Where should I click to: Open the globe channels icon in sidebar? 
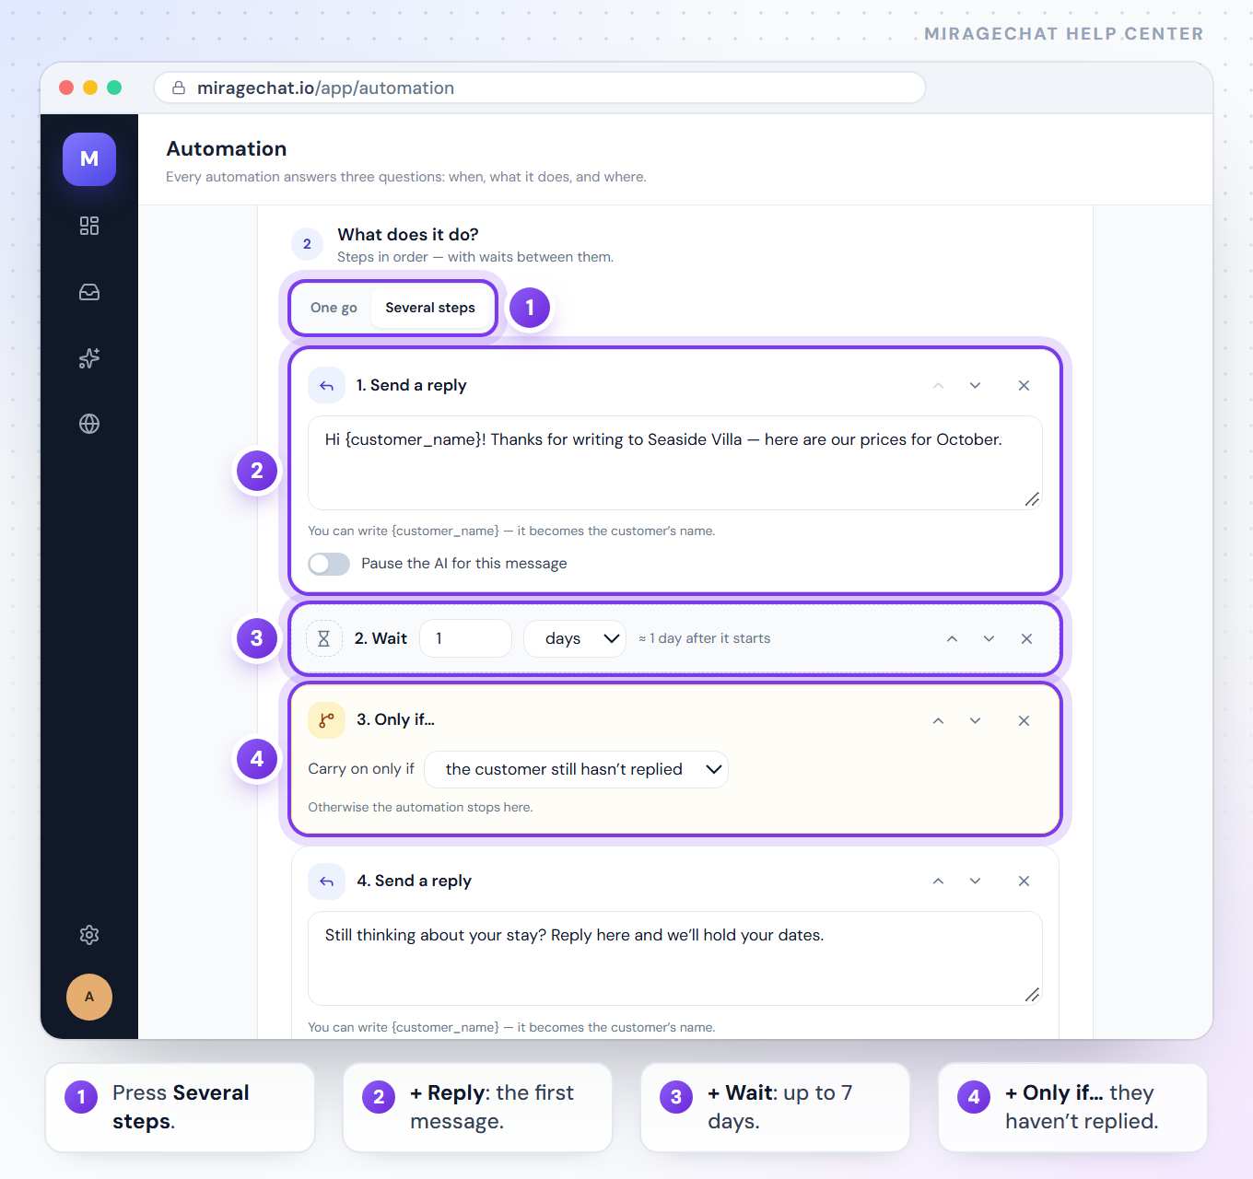(x=89, y=424)
